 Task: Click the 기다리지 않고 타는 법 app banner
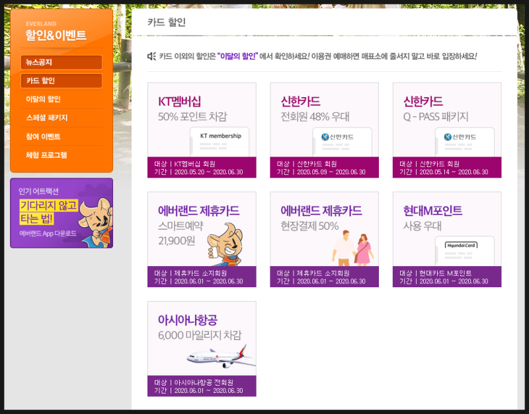coord(61,213)
